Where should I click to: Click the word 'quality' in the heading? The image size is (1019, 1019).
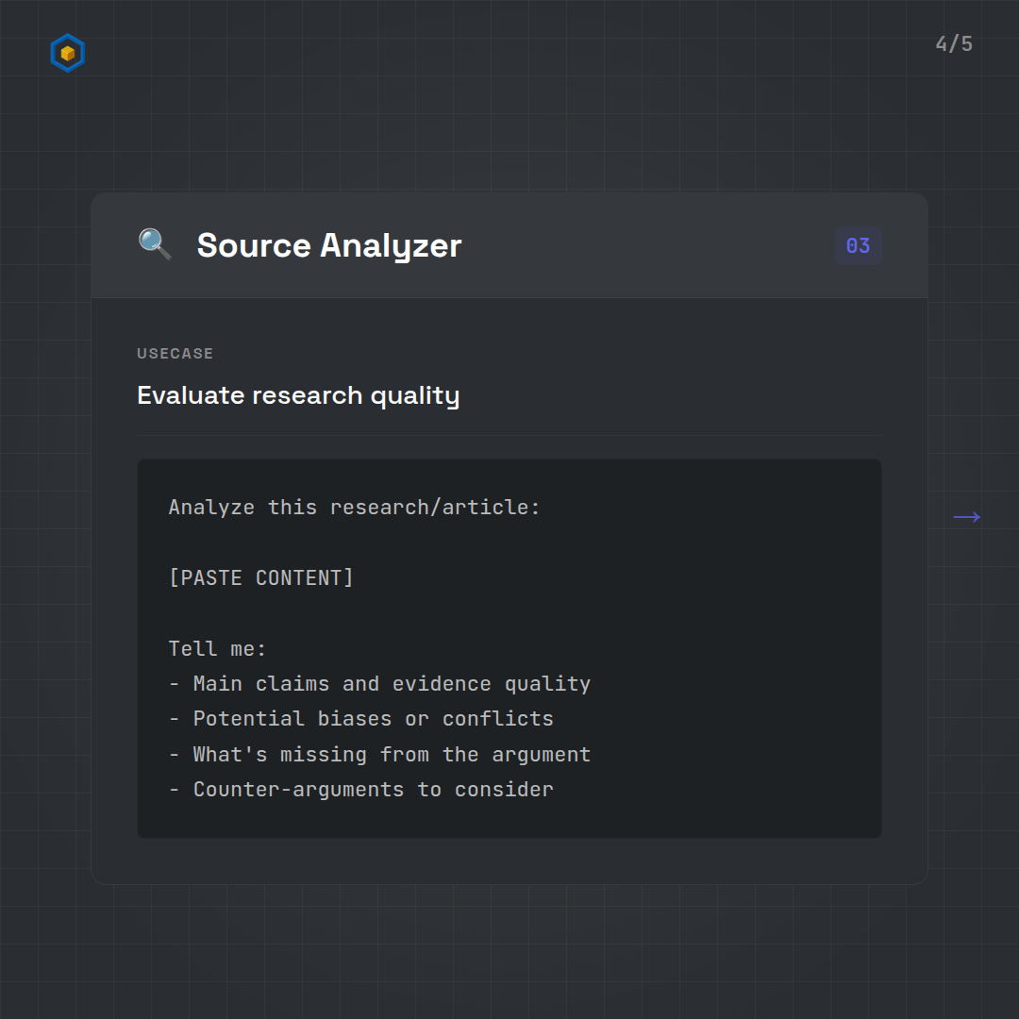(414, 395)
